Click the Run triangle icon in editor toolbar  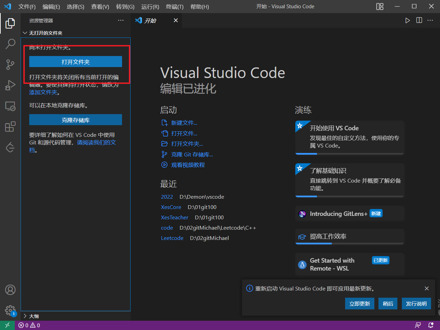click(408, 20)
